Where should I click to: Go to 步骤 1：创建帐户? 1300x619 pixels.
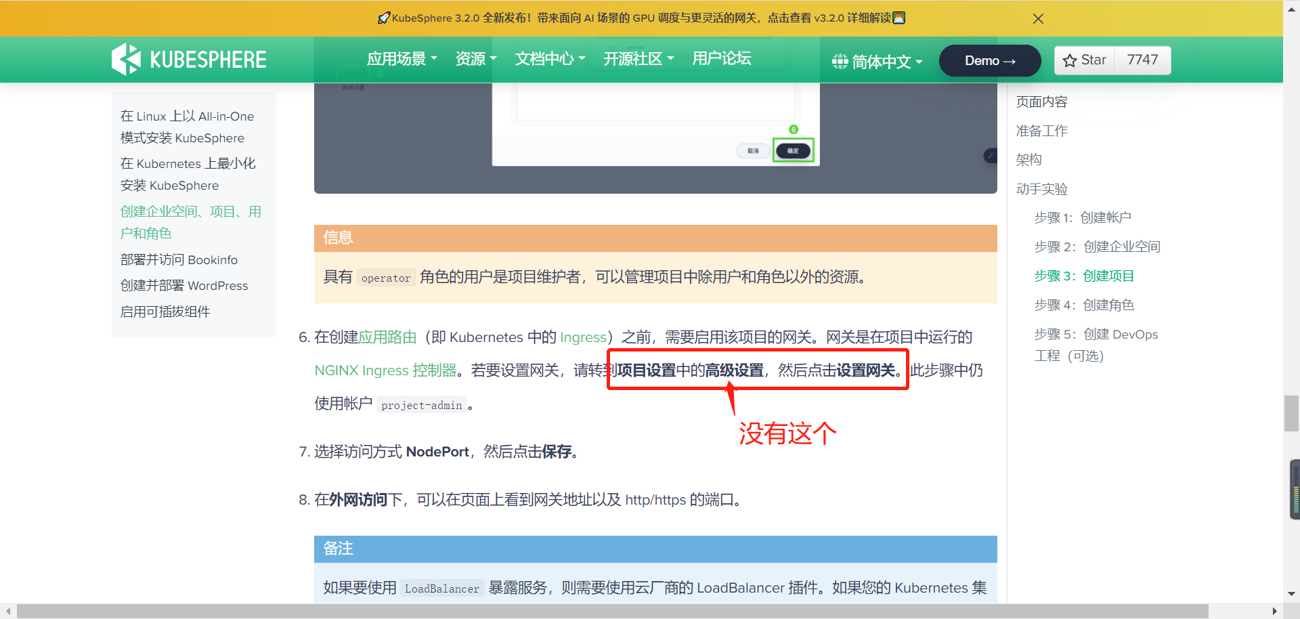point(1083,218)
